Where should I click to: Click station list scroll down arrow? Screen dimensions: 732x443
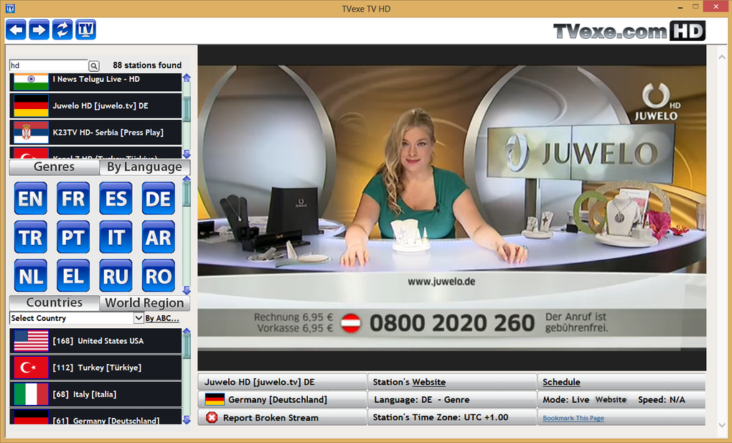[x=187, y=154]
